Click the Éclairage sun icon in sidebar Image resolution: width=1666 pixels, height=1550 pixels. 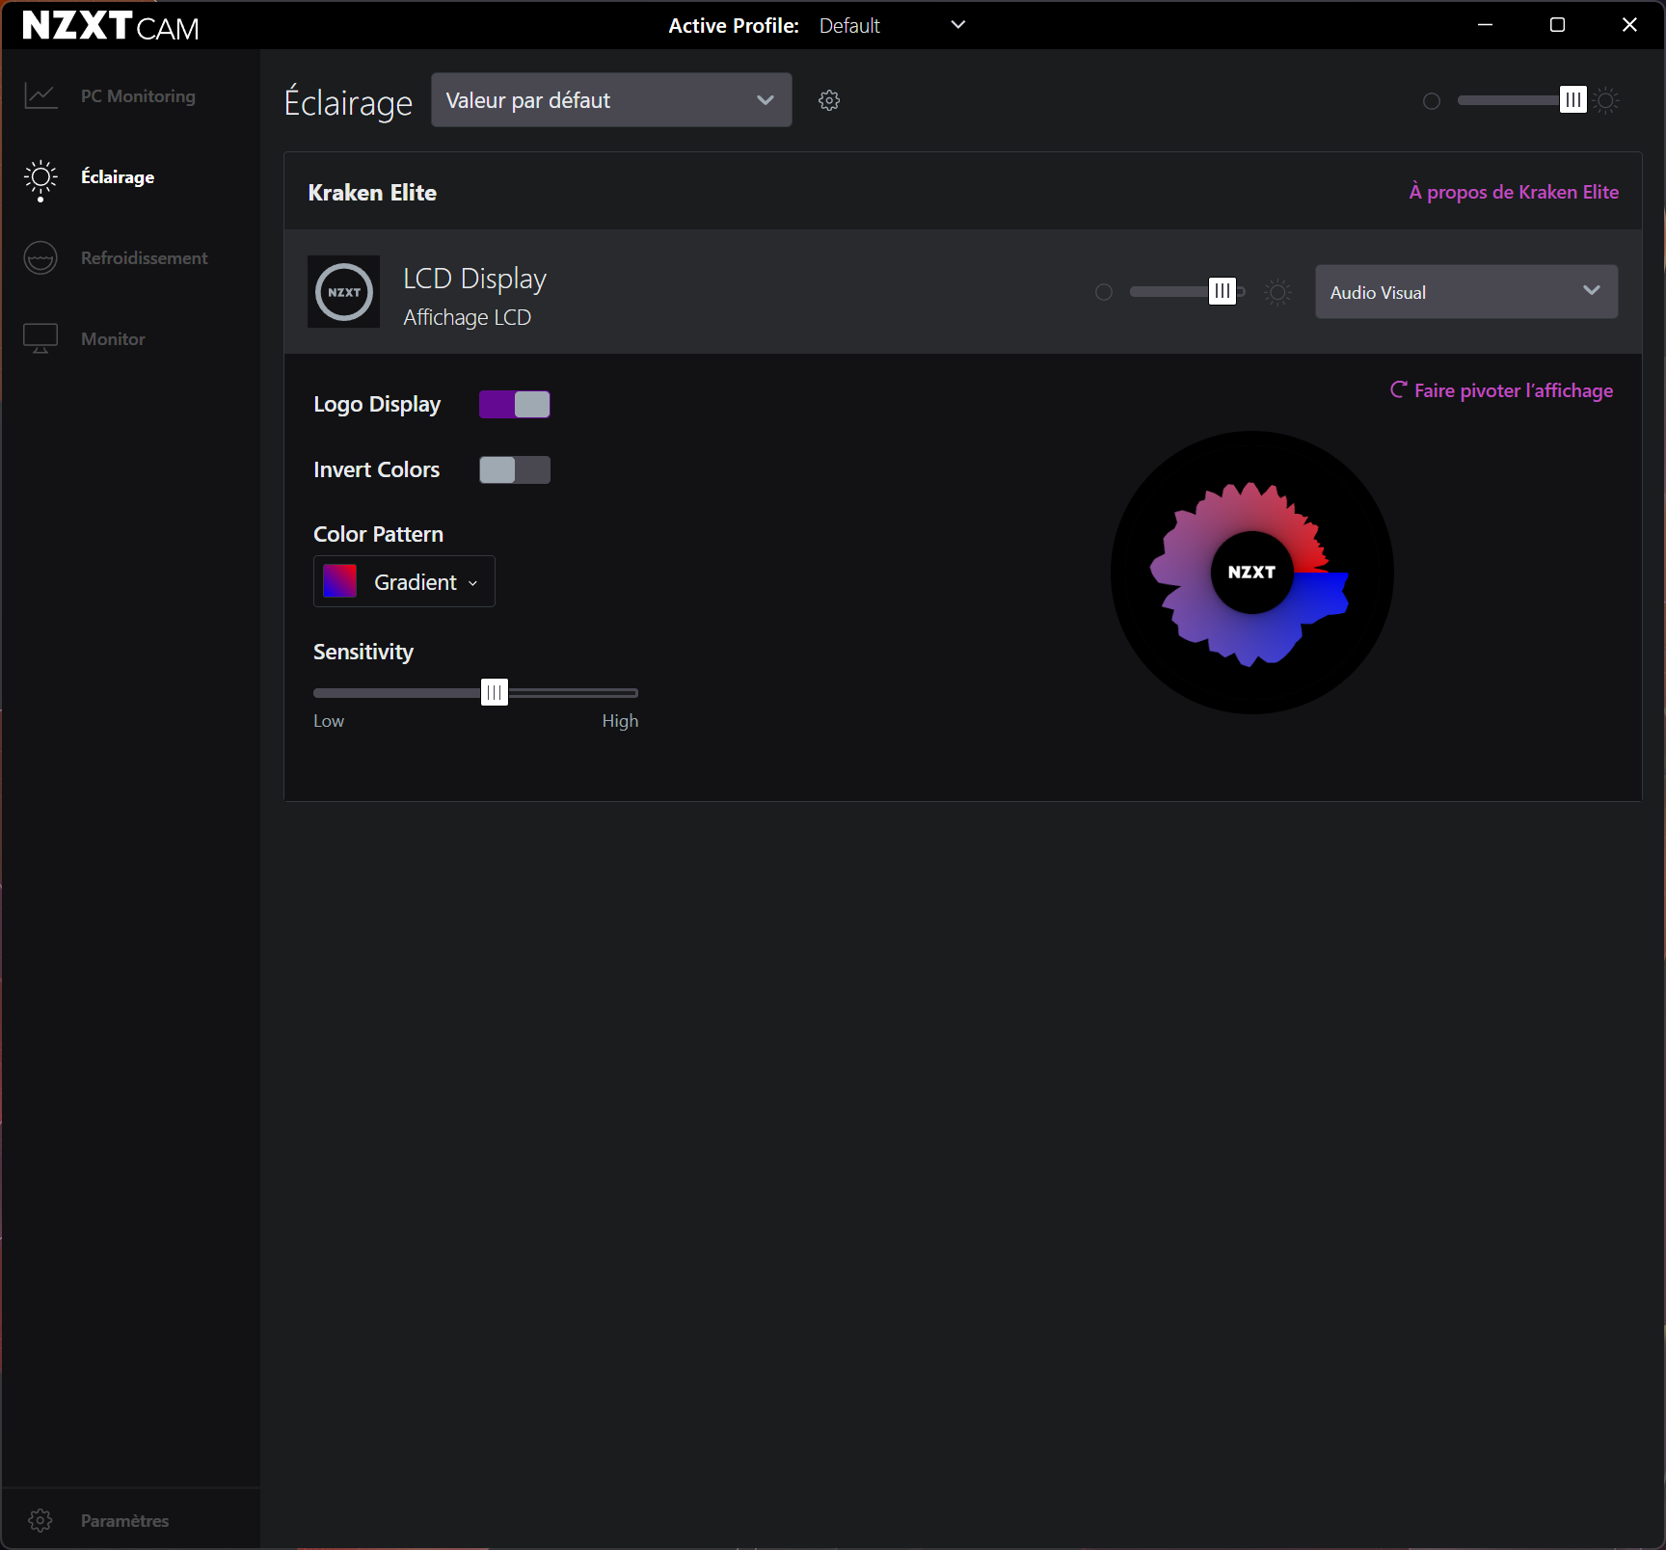coord(40,178)
